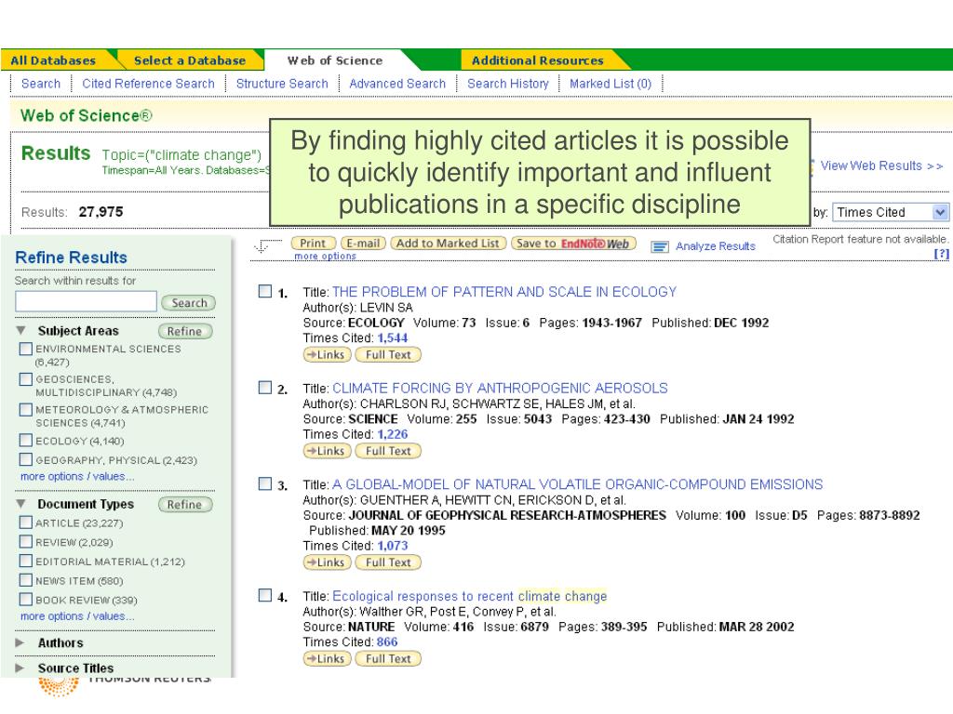
Task: Show more document type options
Action: (x=77, y=616)
